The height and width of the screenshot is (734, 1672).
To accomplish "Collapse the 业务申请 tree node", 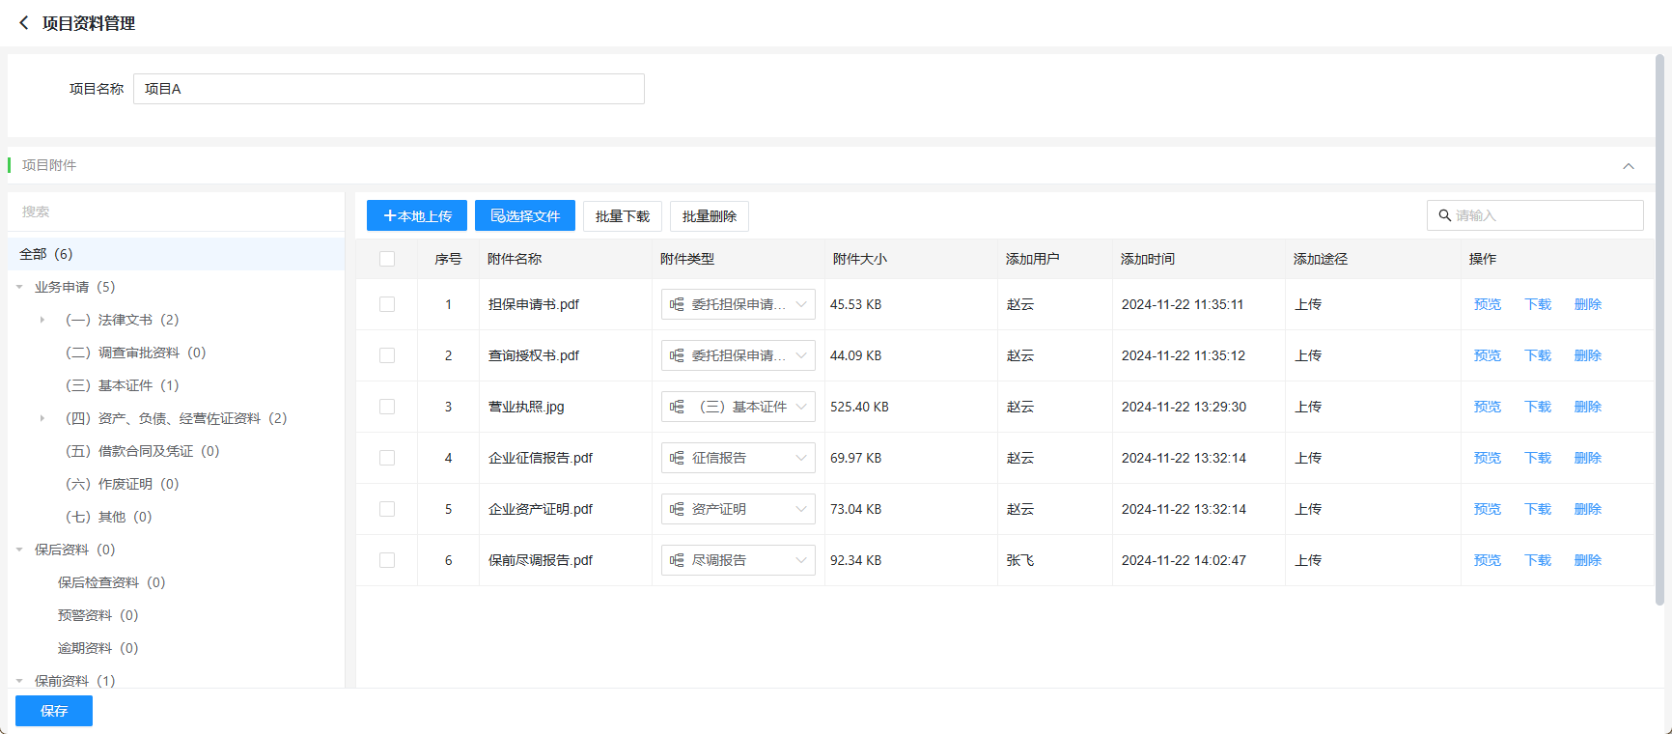I will [19, 287].
